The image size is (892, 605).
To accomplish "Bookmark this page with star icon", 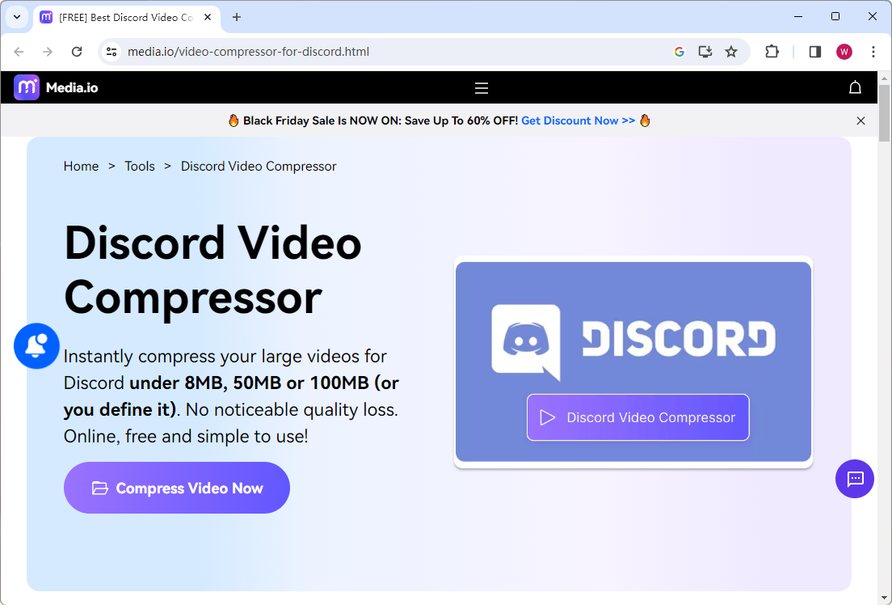I will tap(731, 52).
